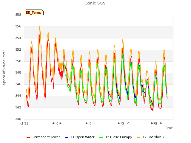Click the Aug 8 x-axis tick label
The width and height of the screenshot is (191, 143).
[90, 123]
